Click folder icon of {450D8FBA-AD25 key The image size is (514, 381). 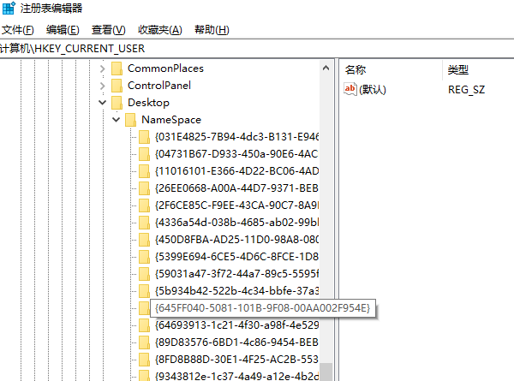144,240
